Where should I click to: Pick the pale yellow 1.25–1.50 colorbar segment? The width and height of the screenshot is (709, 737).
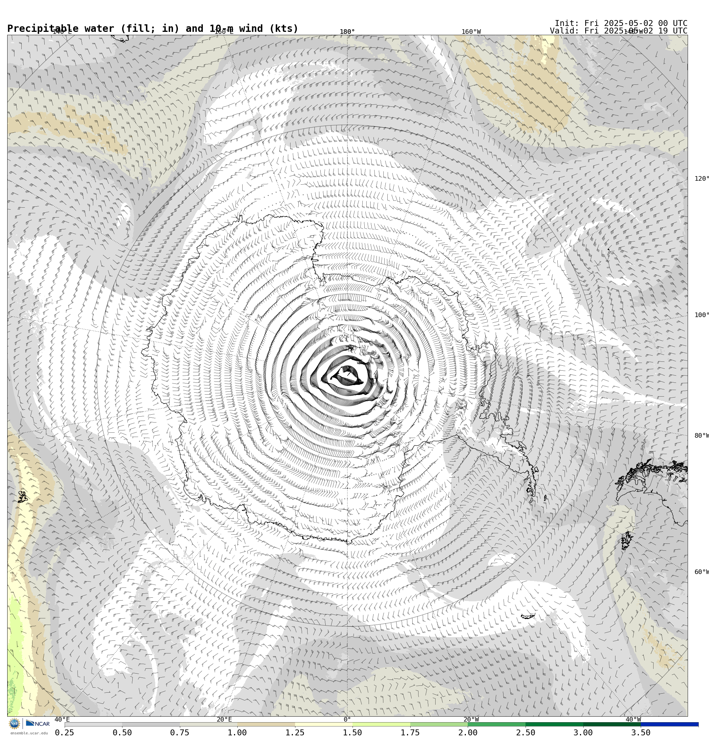[x=324, y=724]
